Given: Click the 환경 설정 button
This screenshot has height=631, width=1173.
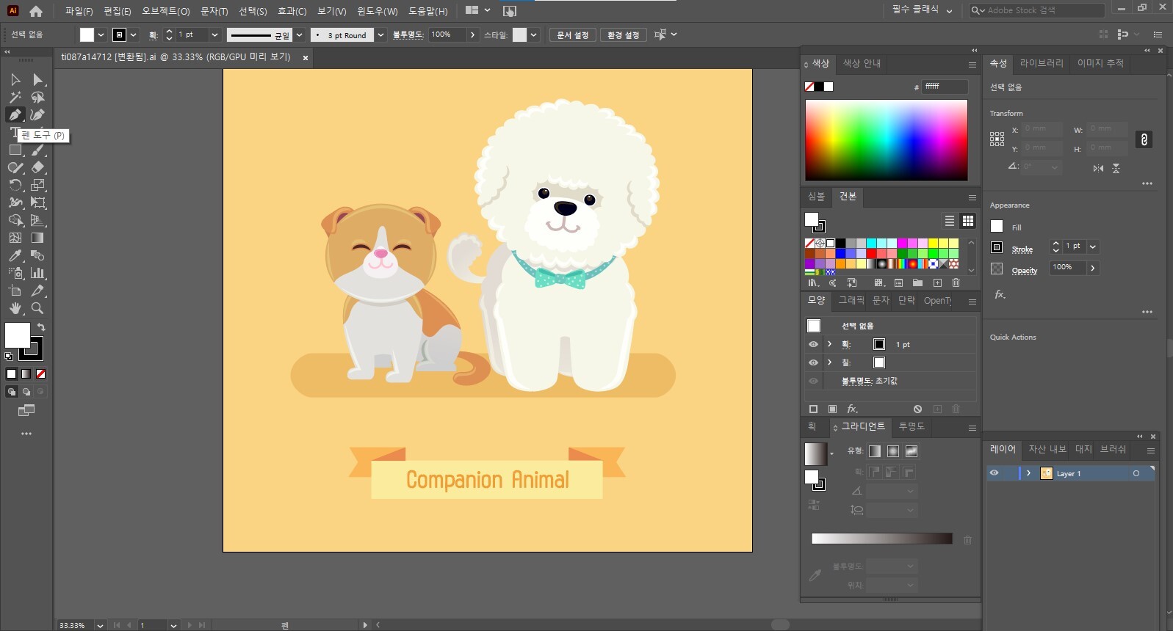Looking at the screenshot, I should pos(623,35).
